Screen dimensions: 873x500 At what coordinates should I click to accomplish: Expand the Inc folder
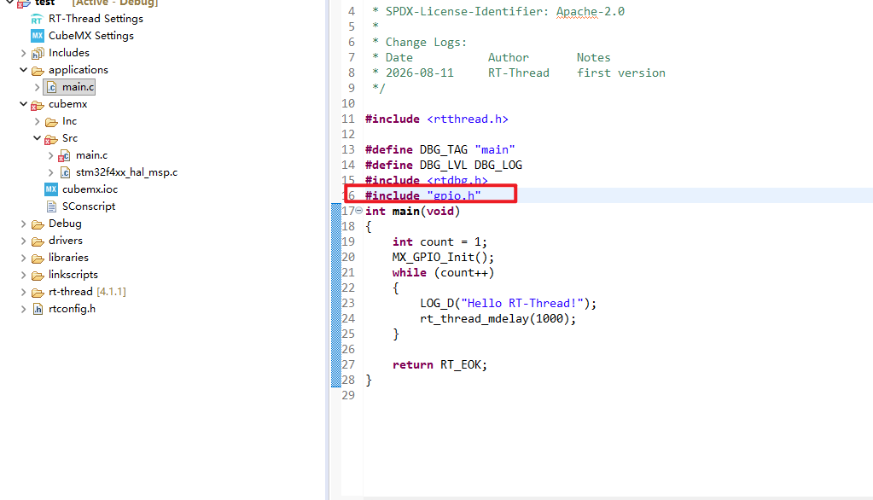(x=37, y=121)
